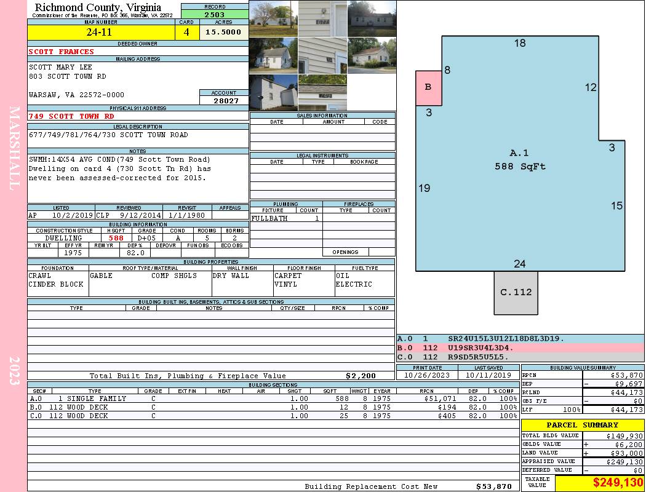Image resolution: width=646 pixels, height=492 pixels.
Task: Click the Richmond County, Virginia title
Action: click(98, 7)
